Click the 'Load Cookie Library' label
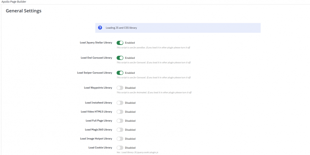The width and height of the screenshot is (310, 155). coord(100,148)
